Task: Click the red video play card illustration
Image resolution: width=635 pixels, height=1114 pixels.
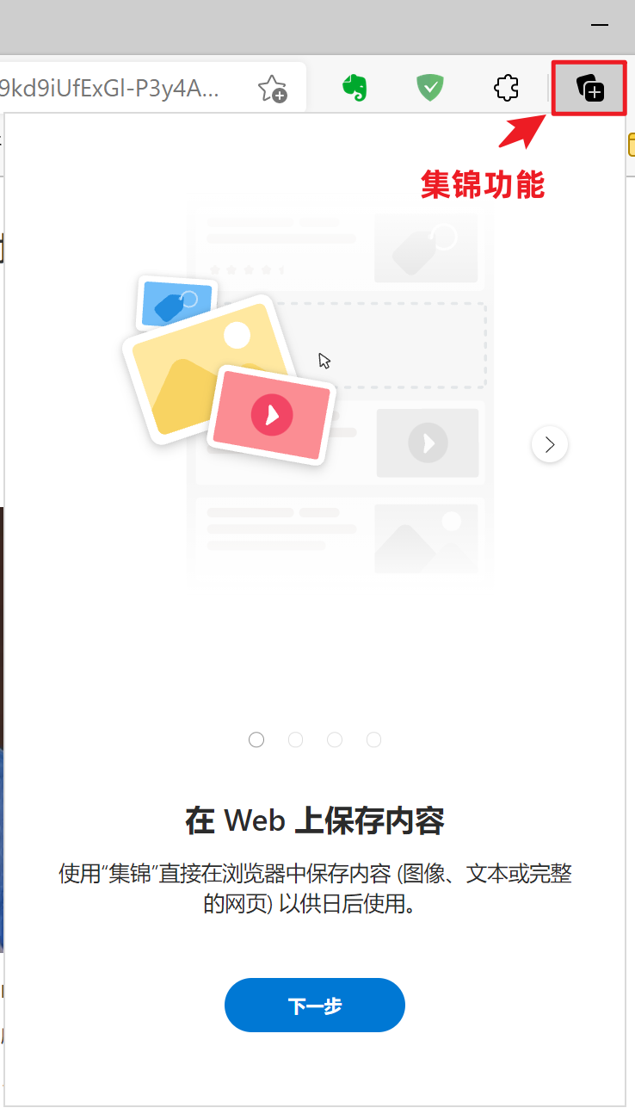Action: click(272, 415)
